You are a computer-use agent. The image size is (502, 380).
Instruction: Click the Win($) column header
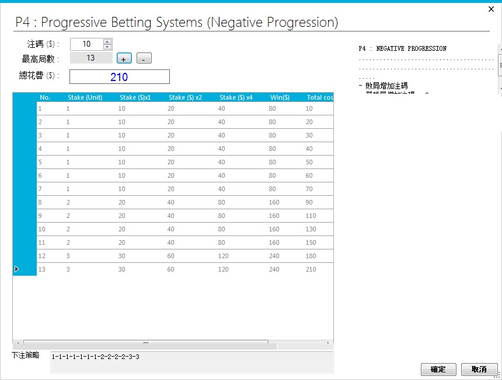[280, 97]
